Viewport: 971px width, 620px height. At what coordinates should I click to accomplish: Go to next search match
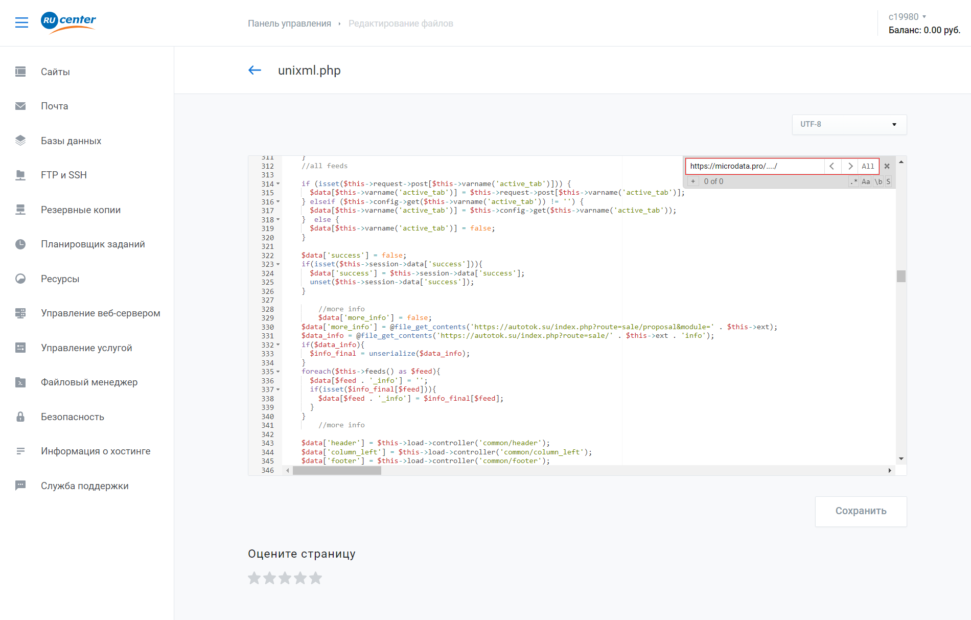(850, 166)
